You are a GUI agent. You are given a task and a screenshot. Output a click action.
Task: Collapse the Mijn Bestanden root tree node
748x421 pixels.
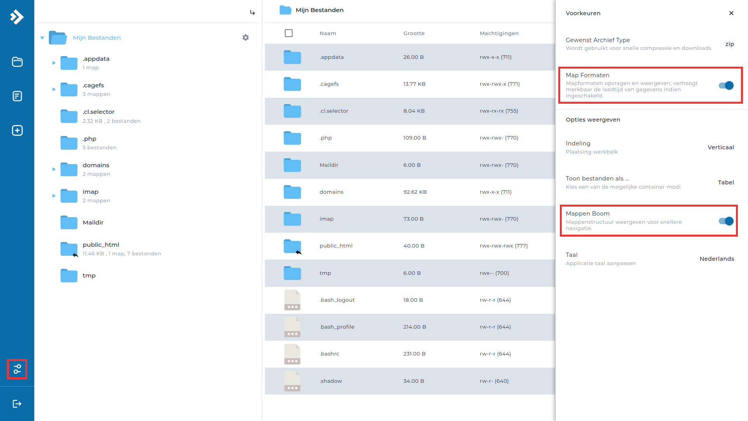42,38
